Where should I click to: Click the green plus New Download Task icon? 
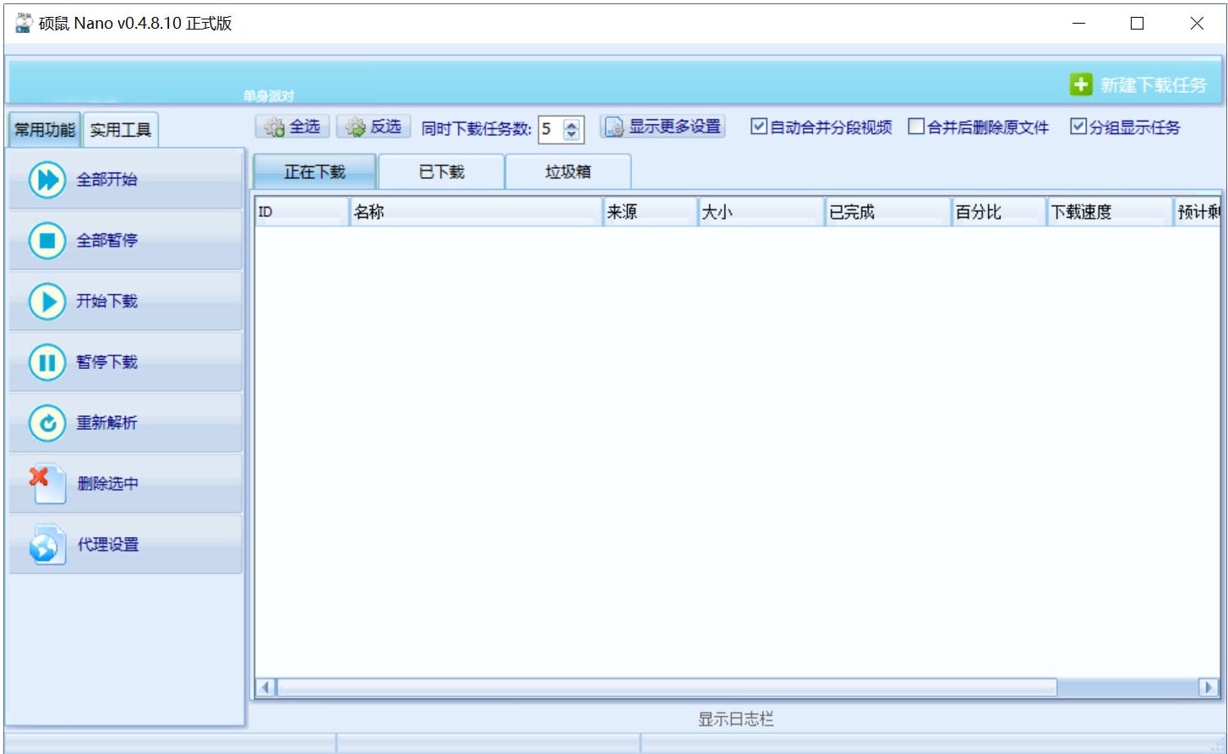pyautogui.click(x=1080, y=84)
